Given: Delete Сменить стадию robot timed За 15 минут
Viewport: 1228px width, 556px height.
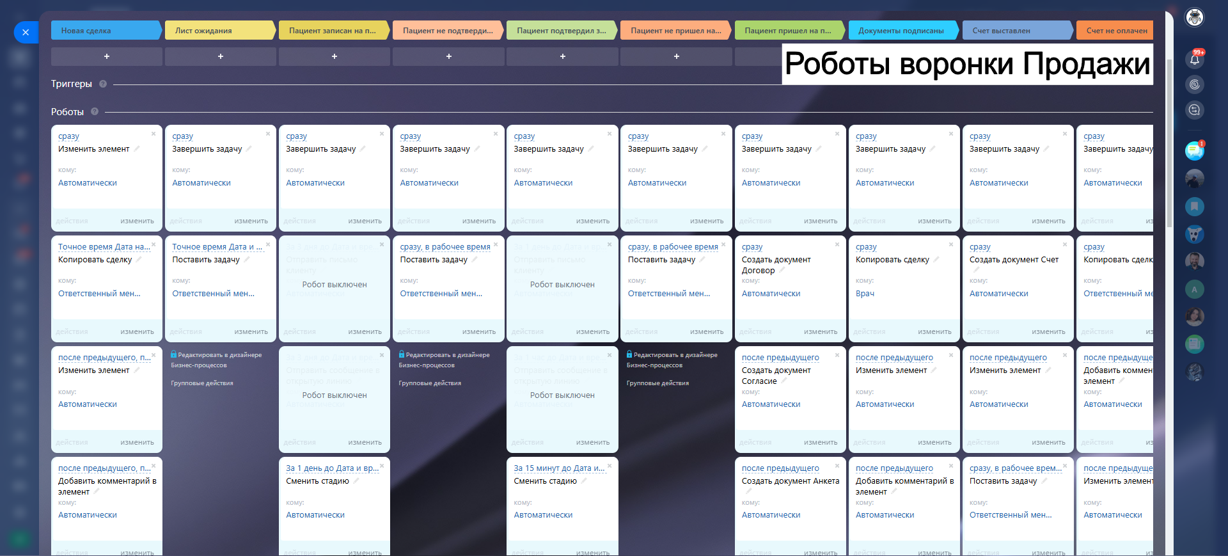Looking at the screenshot, I should 610,466.
